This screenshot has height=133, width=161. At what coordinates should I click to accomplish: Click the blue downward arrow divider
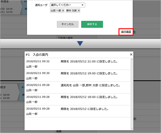coord(80,43)
